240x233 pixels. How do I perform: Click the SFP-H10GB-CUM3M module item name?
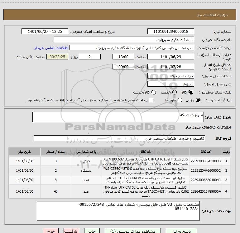tap(146, 180)
